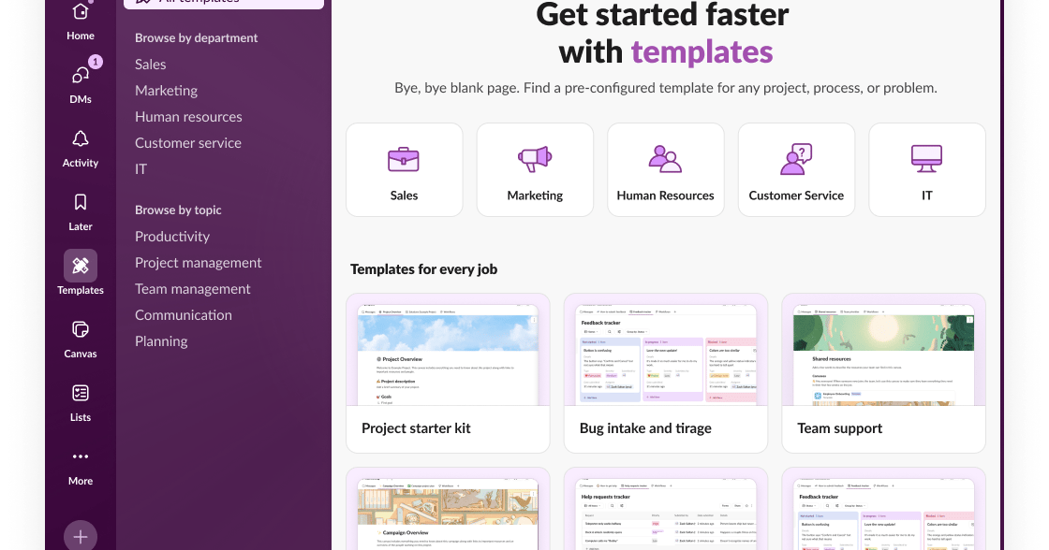Open the second-row Feedback tracker template

[884, 509]
